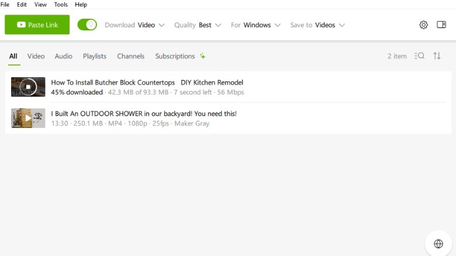Select the Channels tab
The width and height of the screenshot is (456, 256).
[131, 56]
